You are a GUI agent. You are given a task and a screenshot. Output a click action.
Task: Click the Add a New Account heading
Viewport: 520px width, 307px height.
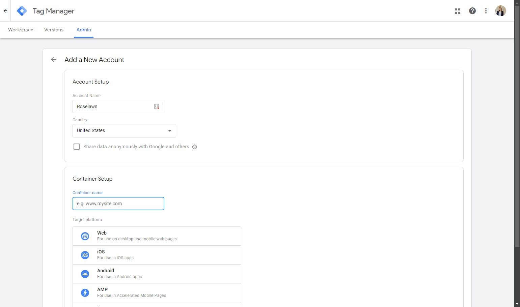pos(94,60)
